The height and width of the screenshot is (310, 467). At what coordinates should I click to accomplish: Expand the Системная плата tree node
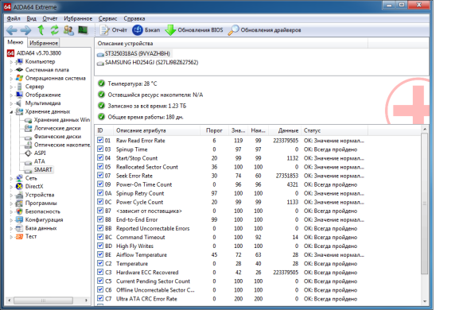coord(11,70)
